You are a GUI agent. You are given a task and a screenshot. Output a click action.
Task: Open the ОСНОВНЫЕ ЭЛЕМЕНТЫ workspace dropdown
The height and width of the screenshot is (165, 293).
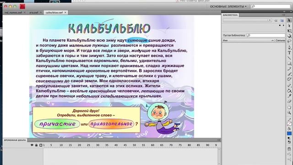228,6
